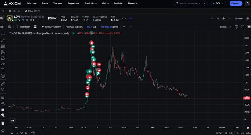
Task: Open the Axiom chart source dropdown
Action: (226, 27)
